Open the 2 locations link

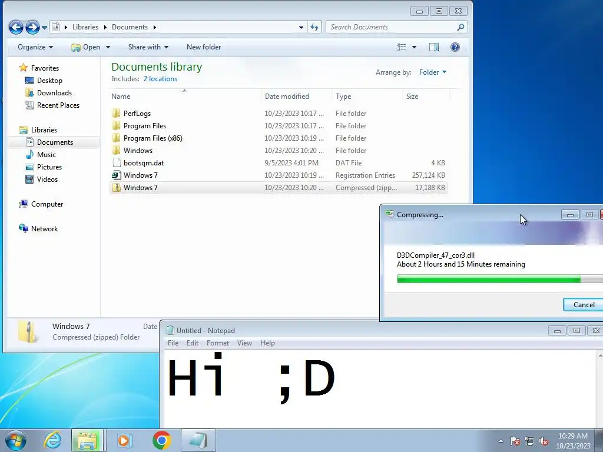160,79
